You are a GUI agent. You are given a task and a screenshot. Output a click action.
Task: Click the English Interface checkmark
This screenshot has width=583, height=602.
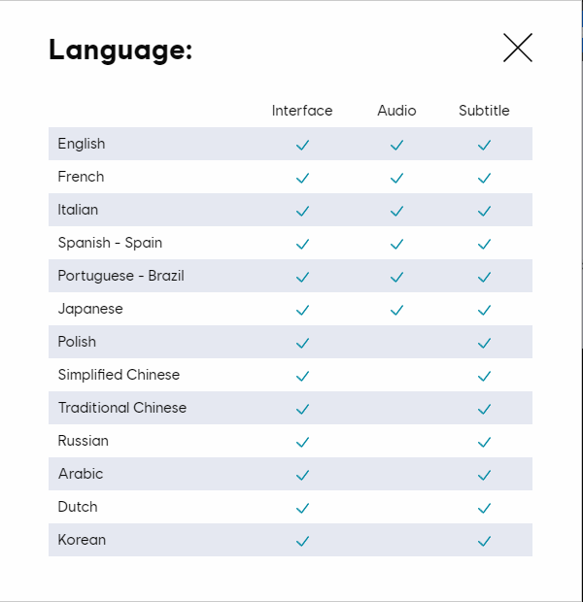pos(302,145)
